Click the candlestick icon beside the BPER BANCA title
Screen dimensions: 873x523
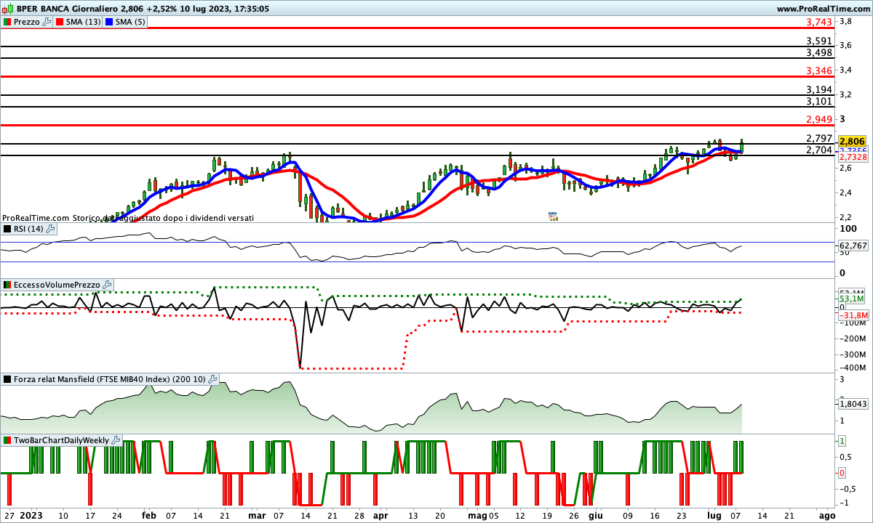pos(9,9)
